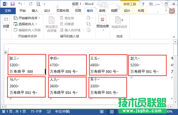Switch to Print Layout view in status bar

tap(112, 112)
